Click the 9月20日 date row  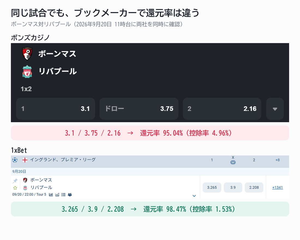click(x=150, y=172)
